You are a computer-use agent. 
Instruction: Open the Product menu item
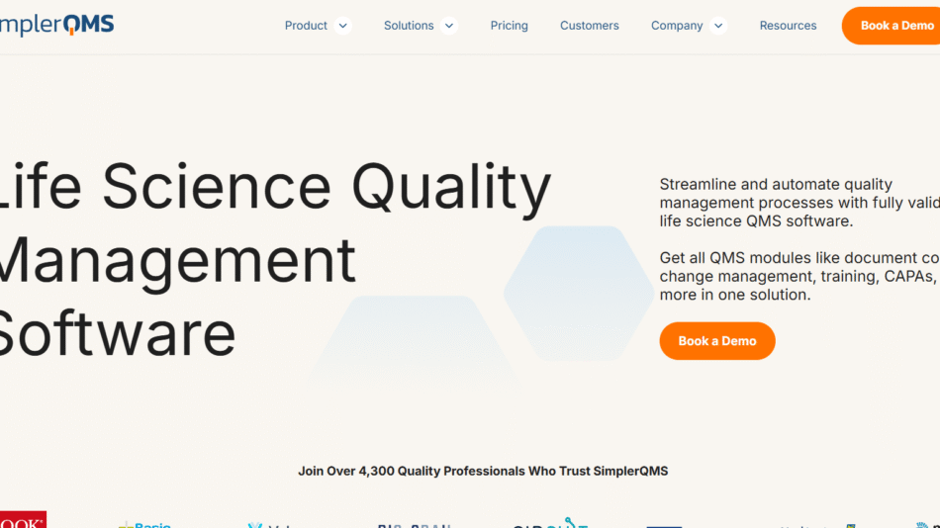[x=306, y=26]
